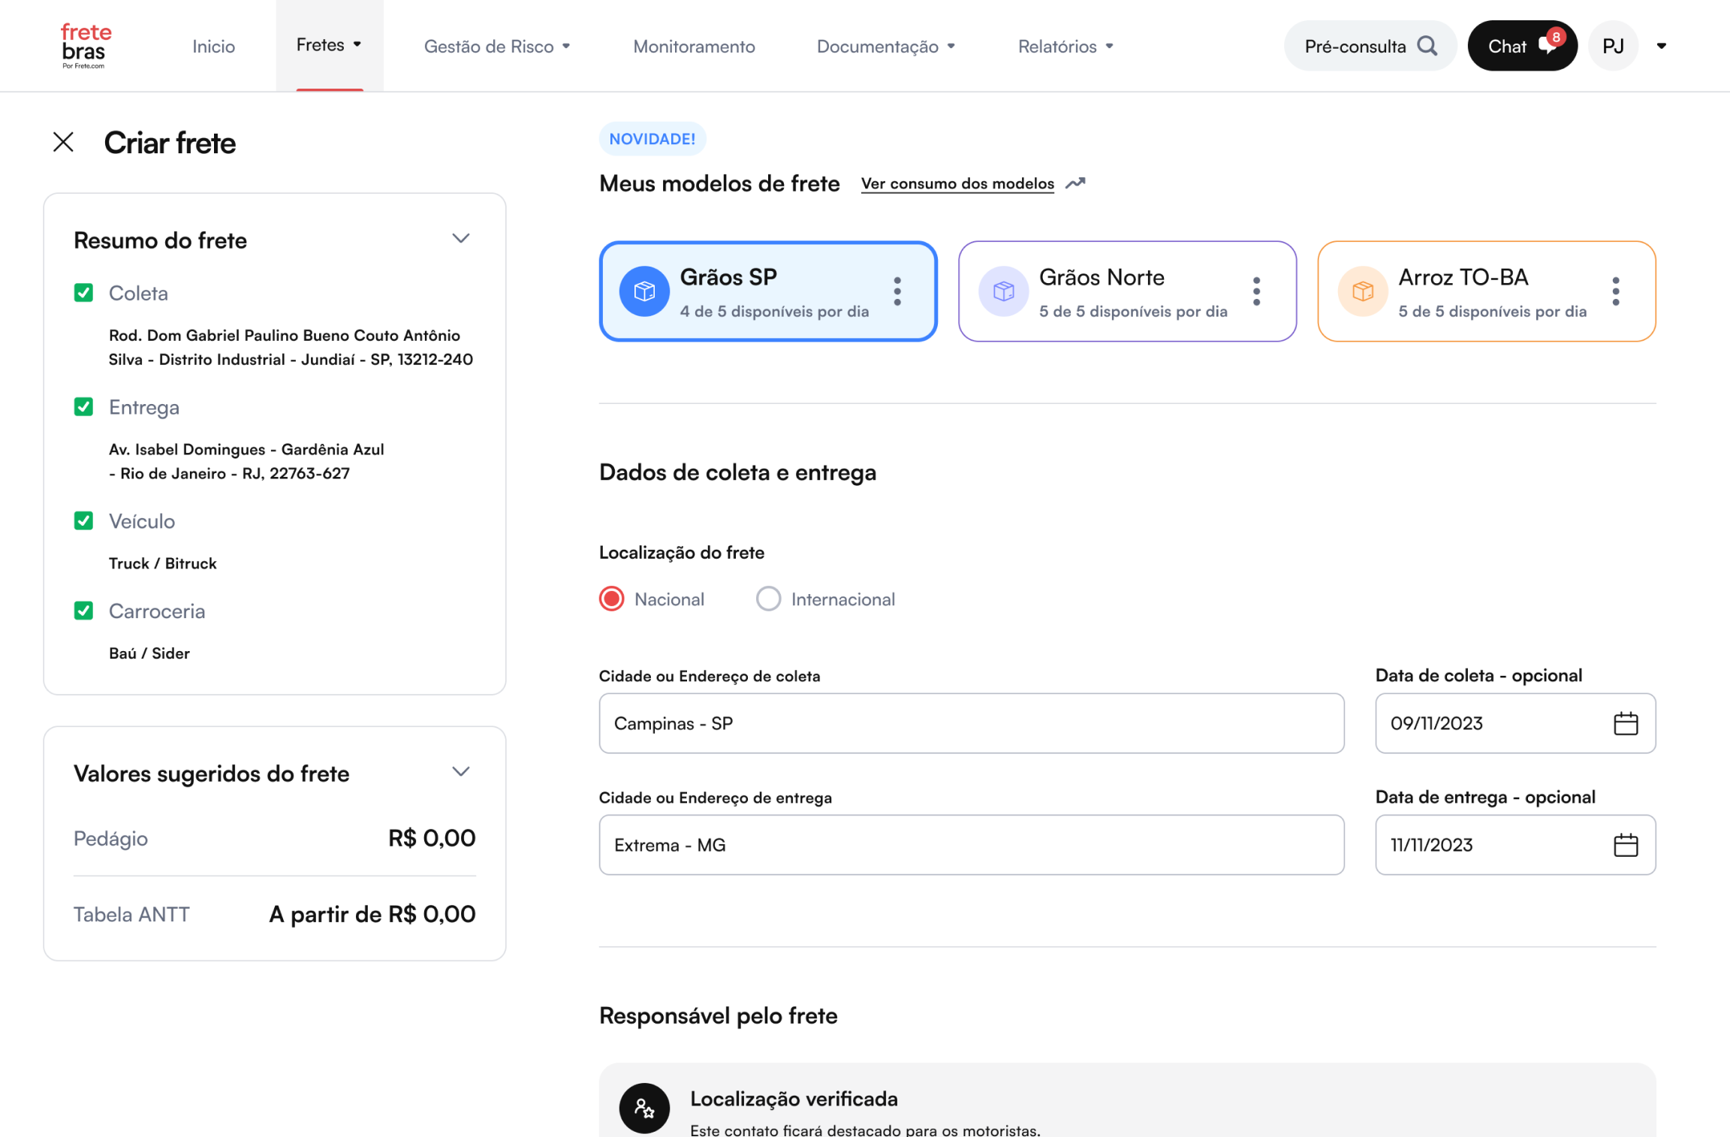Open three-dot menu on Grãos Norte card

point(1256,291)
